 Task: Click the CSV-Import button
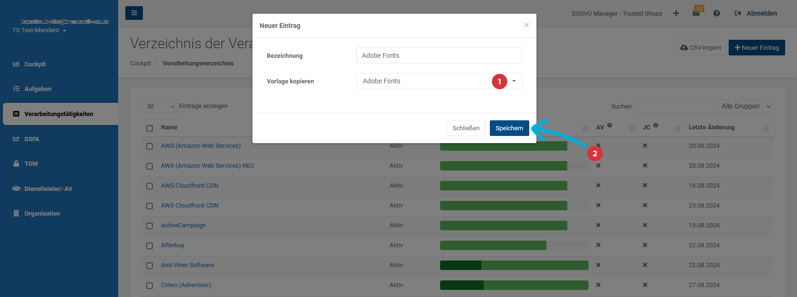coord(700,47)
